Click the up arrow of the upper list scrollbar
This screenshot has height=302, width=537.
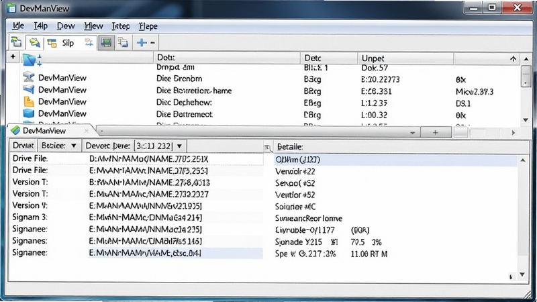click(x=526, y=59)
